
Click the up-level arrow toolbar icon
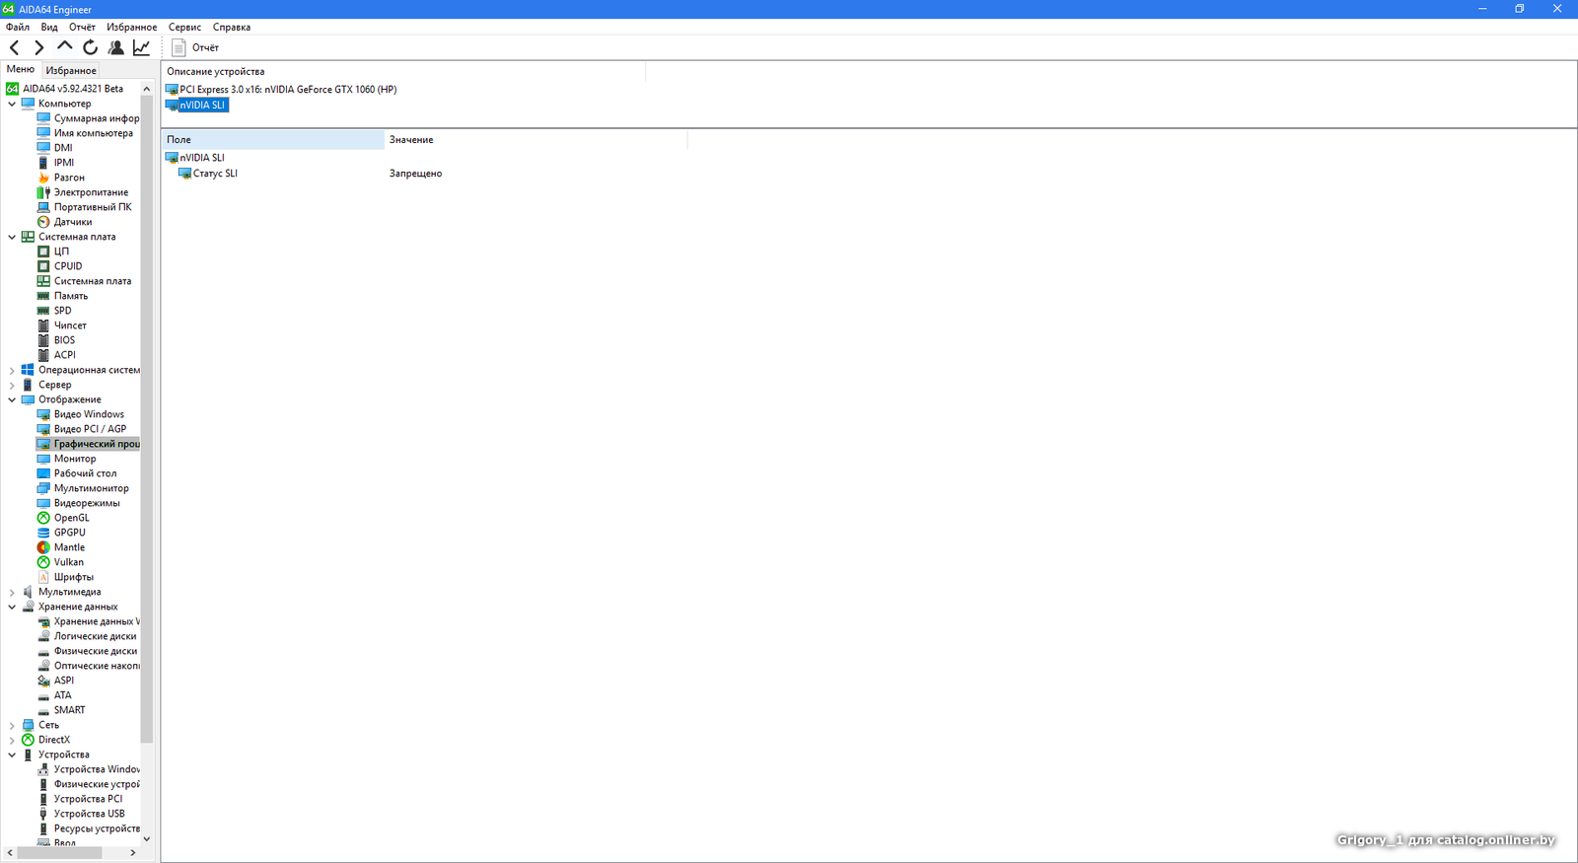click(x=65, y=46)
